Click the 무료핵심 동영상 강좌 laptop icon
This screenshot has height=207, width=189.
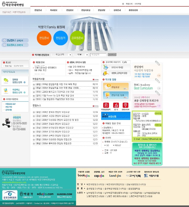(x=6, y=90)
